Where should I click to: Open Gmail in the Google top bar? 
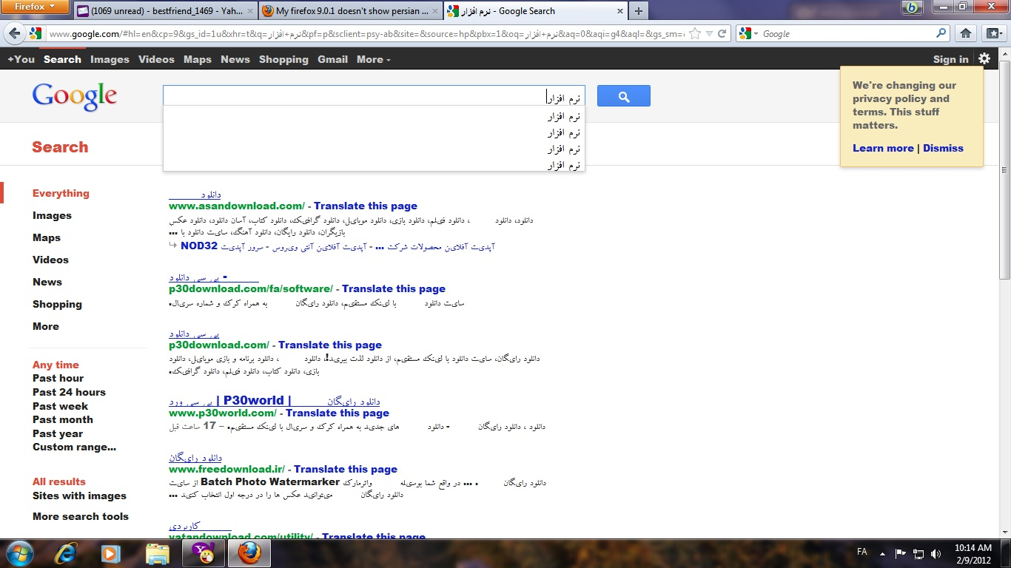(333, 59)
